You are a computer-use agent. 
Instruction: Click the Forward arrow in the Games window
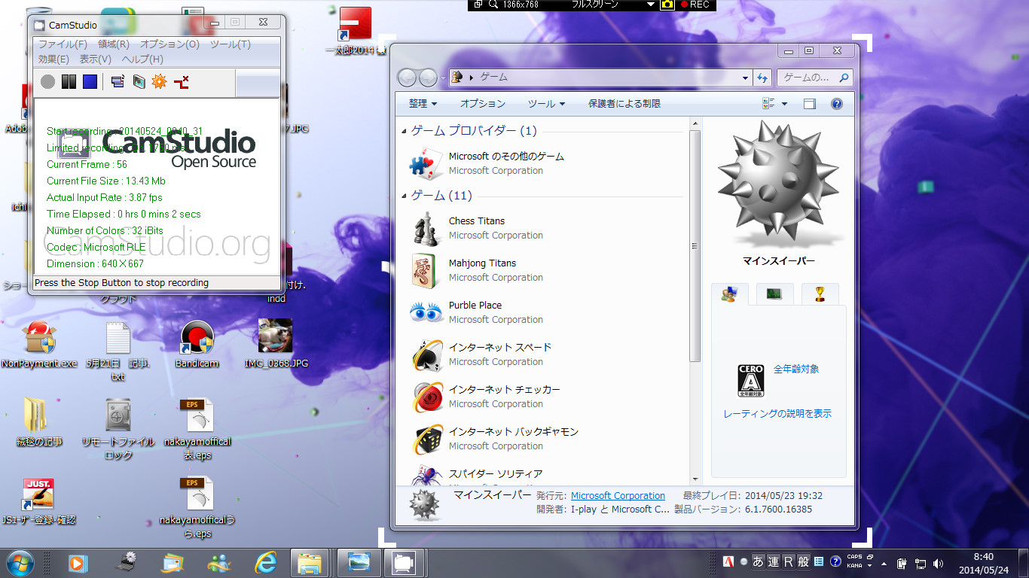[427, 78]
